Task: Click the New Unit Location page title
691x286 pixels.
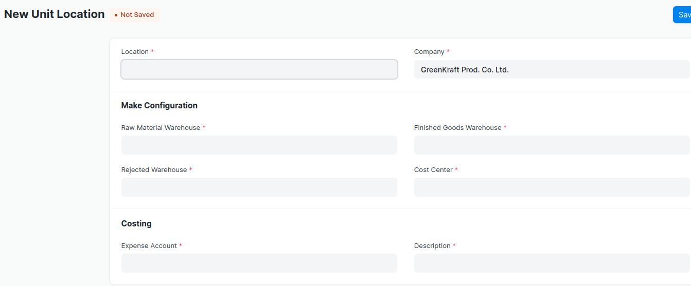Action: (x=55, y=14)
